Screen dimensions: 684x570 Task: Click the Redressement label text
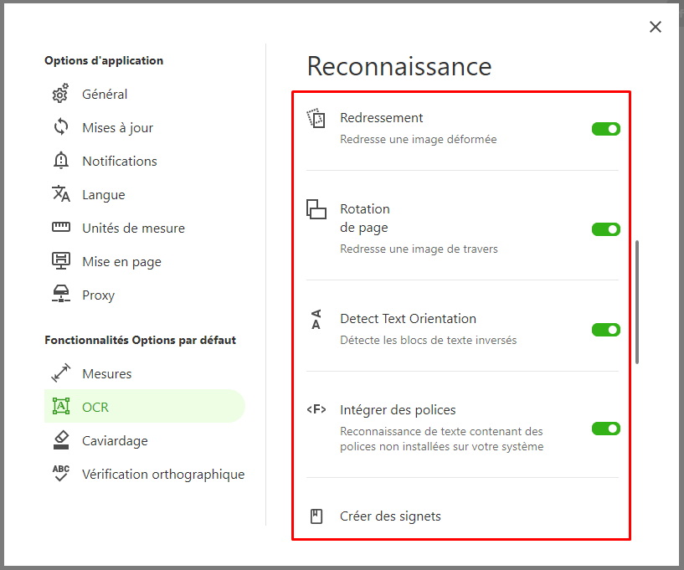(382, 118)
